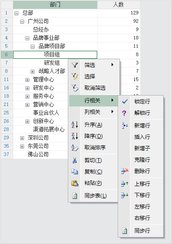The height and width of the screenshot is (244, 172).
Task: Click the funnel eraser icon beside 取消筛选
Action: point(75,88)
